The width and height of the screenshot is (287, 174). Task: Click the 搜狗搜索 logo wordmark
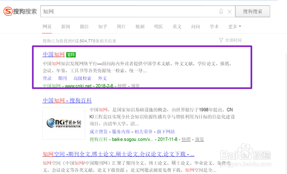[25, 11]
